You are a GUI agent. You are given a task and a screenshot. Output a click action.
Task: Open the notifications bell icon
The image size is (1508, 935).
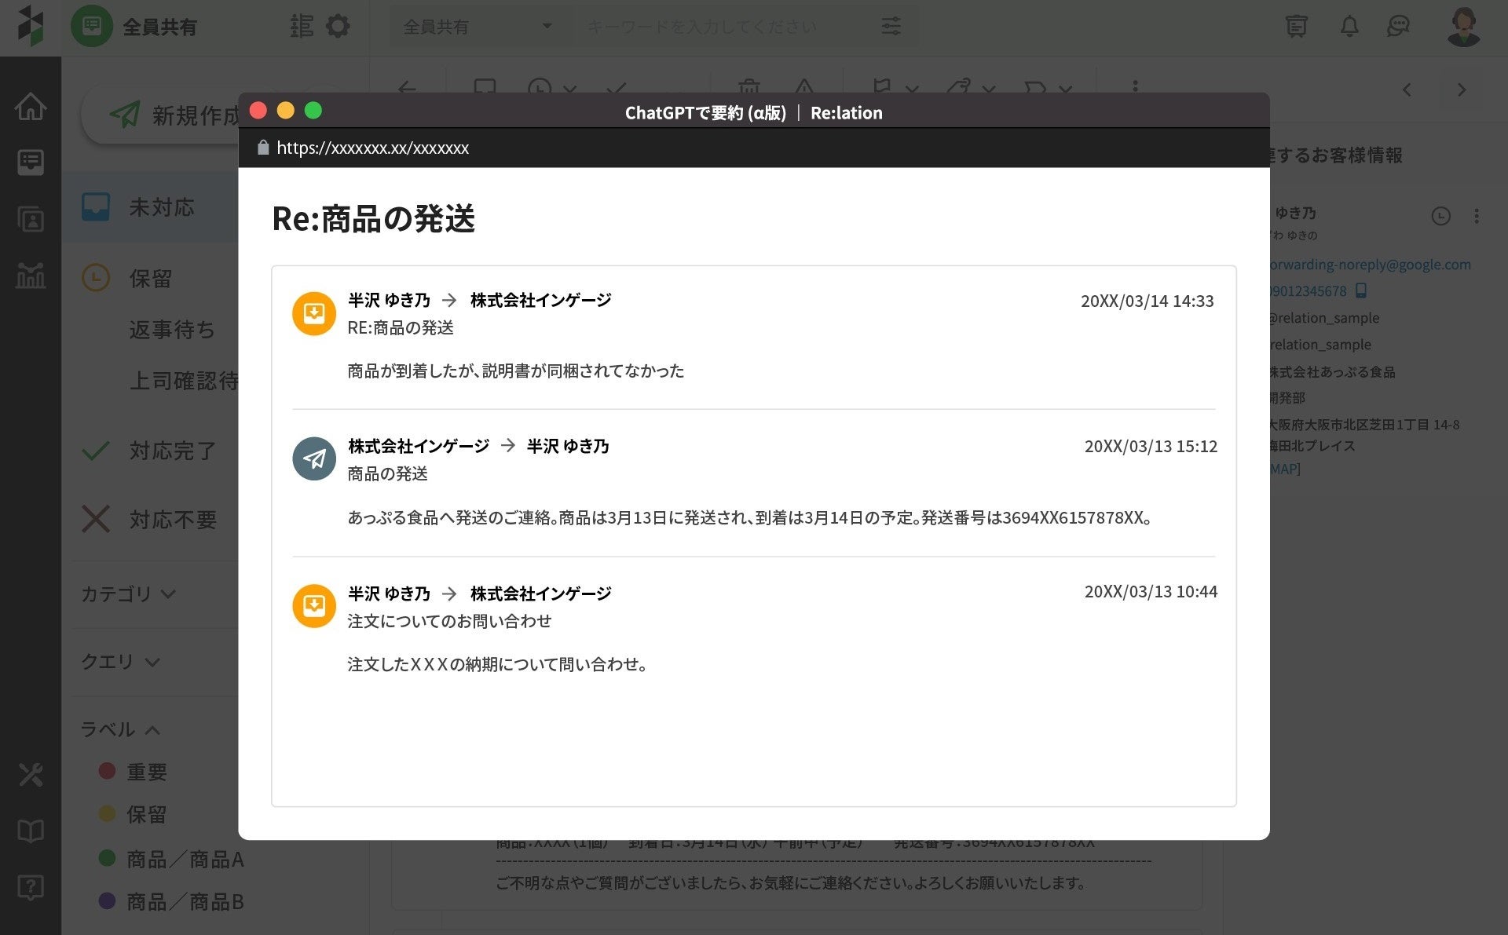[1349, 26]
